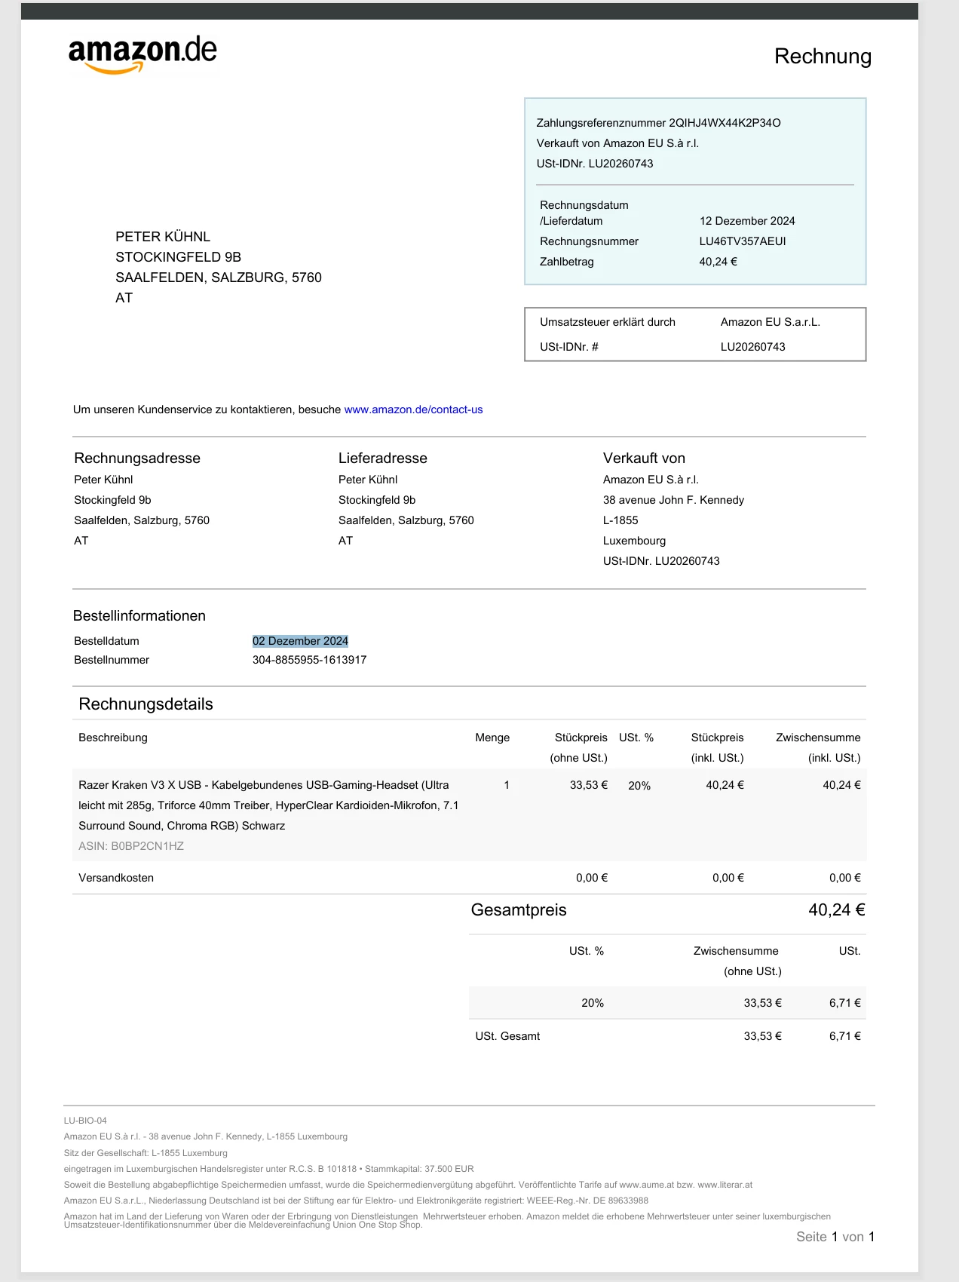Click highlighted order date 02 Dezember 2024

click(300, 641)
